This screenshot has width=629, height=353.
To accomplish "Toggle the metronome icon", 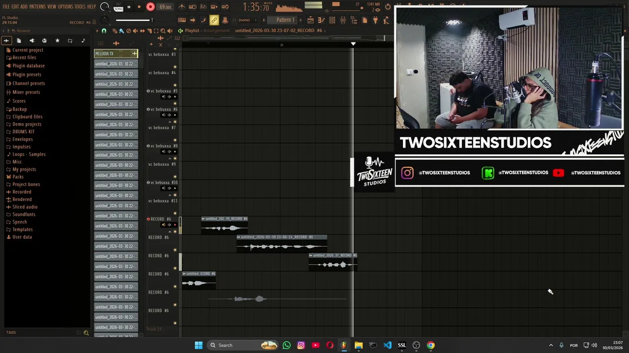I will (182, 7).
